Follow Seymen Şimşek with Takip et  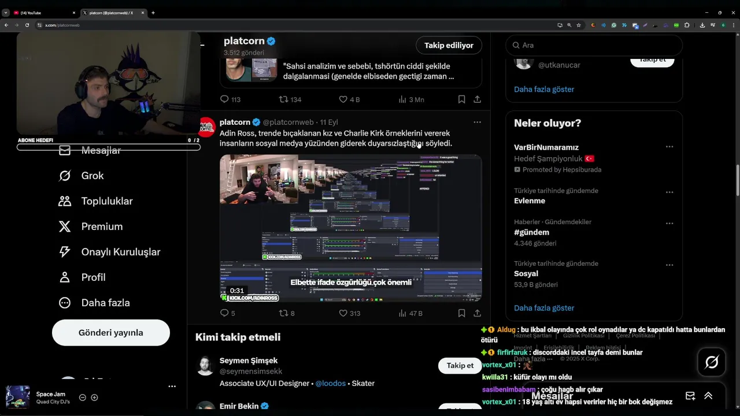(x=460, y=366)
